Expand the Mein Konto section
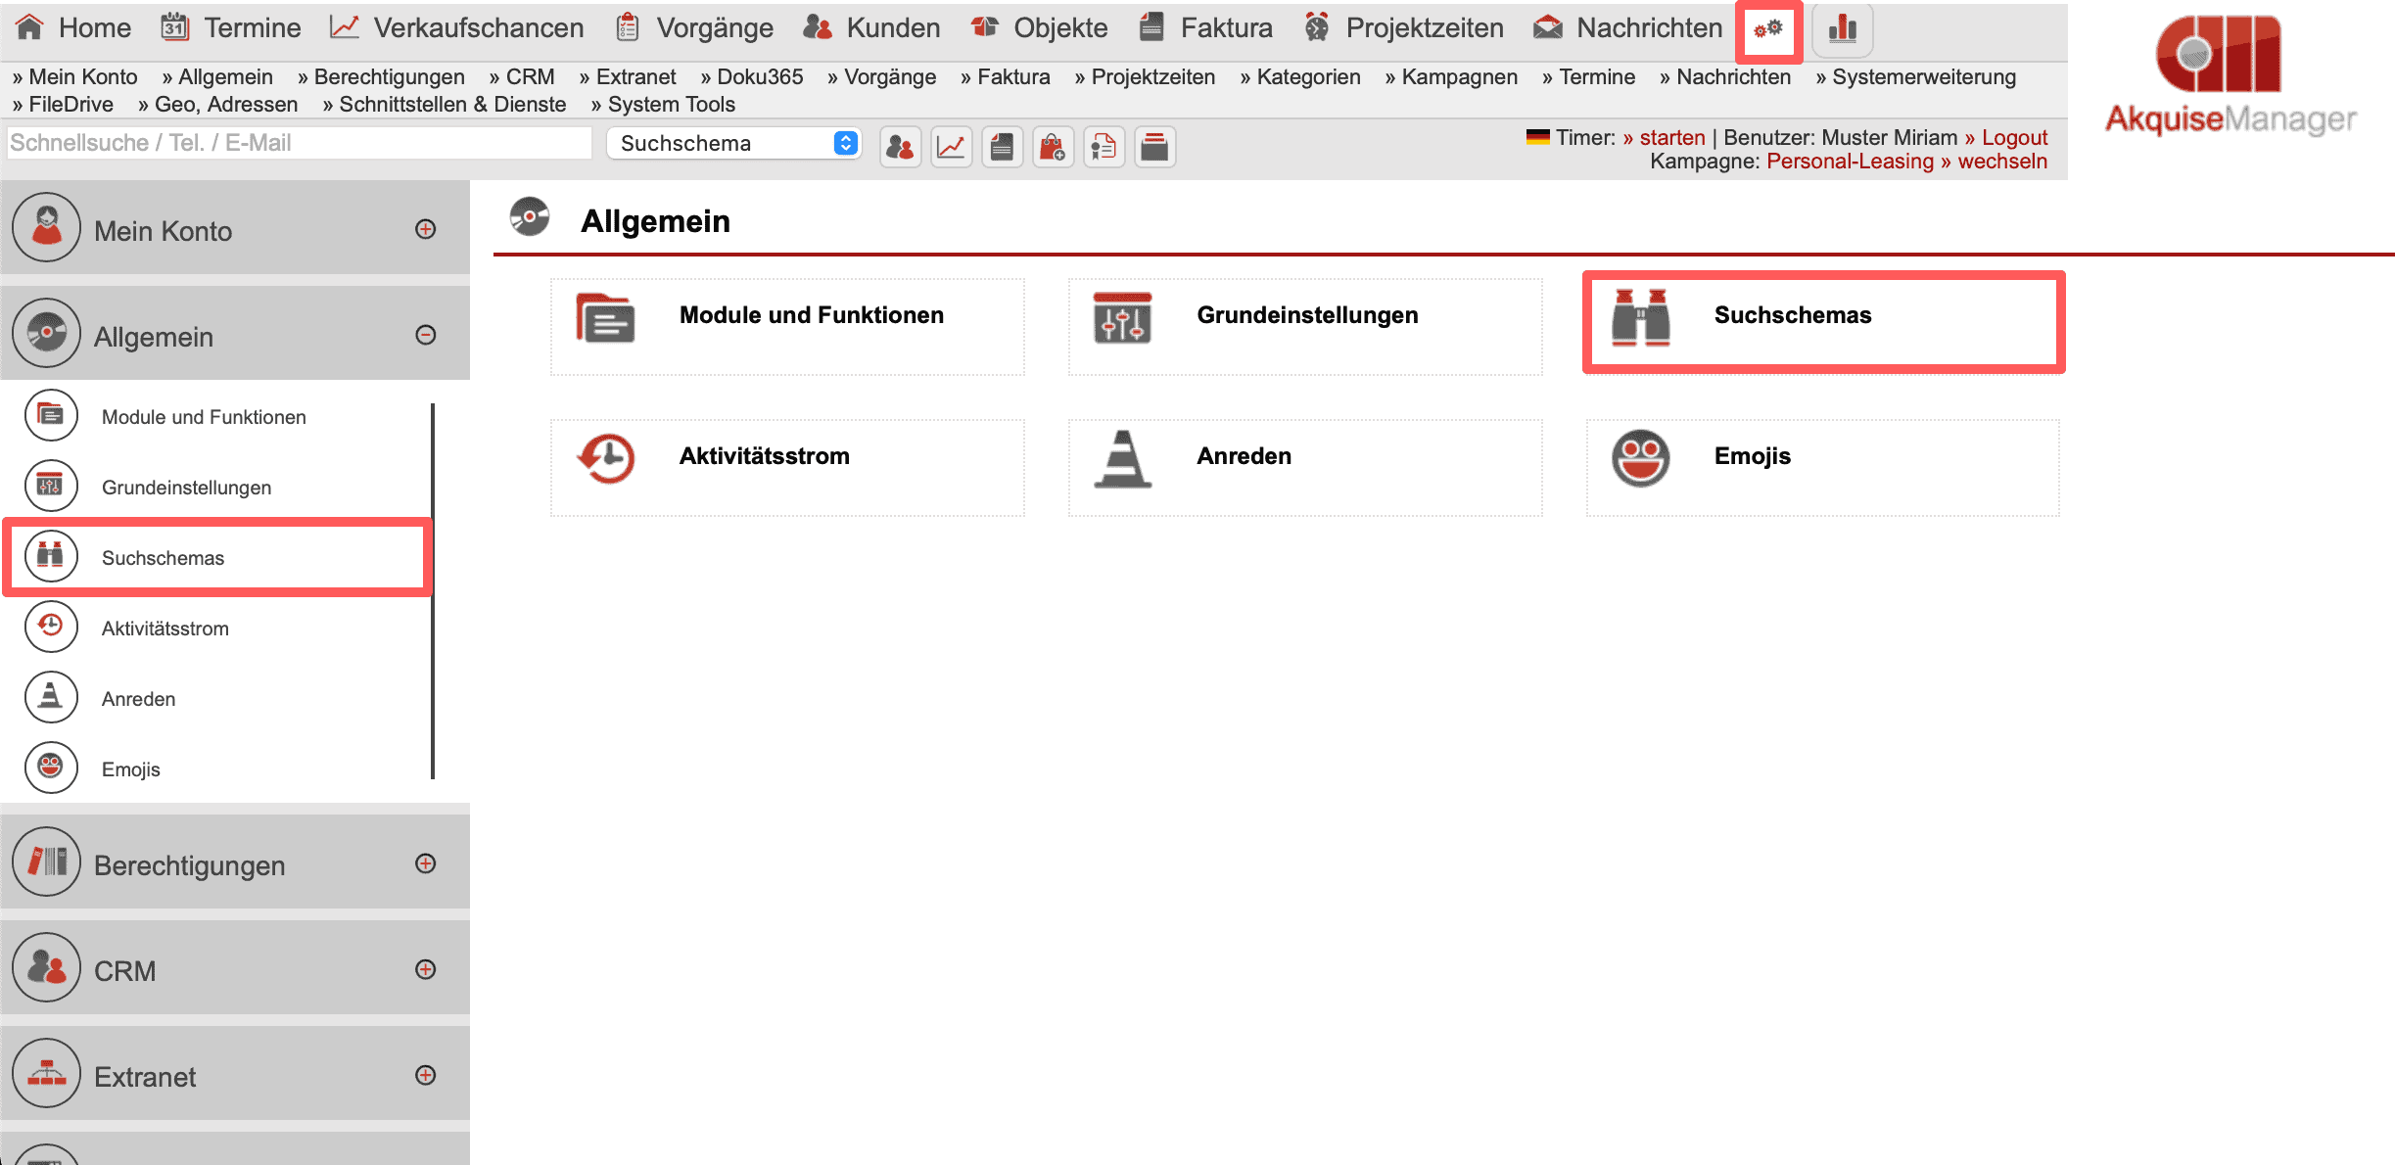 tap(425, 229)
